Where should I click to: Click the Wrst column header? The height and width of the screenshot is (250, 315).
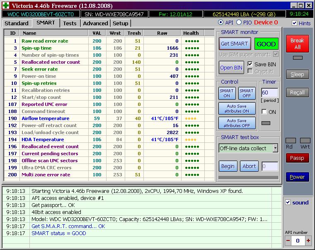click(x=115, y=33)
